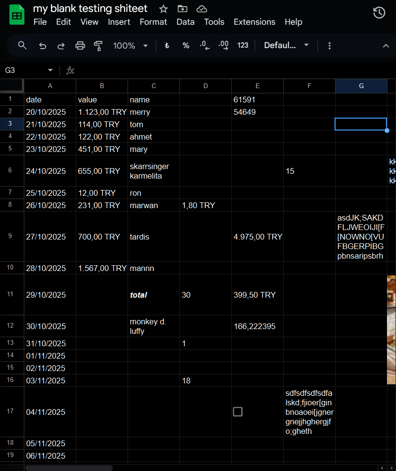Select the paint format tool
396x471 pixels.
pos(98,46)
